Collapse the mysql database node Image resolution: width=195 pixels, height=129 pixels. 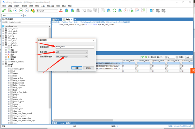[x=3, y=64]
